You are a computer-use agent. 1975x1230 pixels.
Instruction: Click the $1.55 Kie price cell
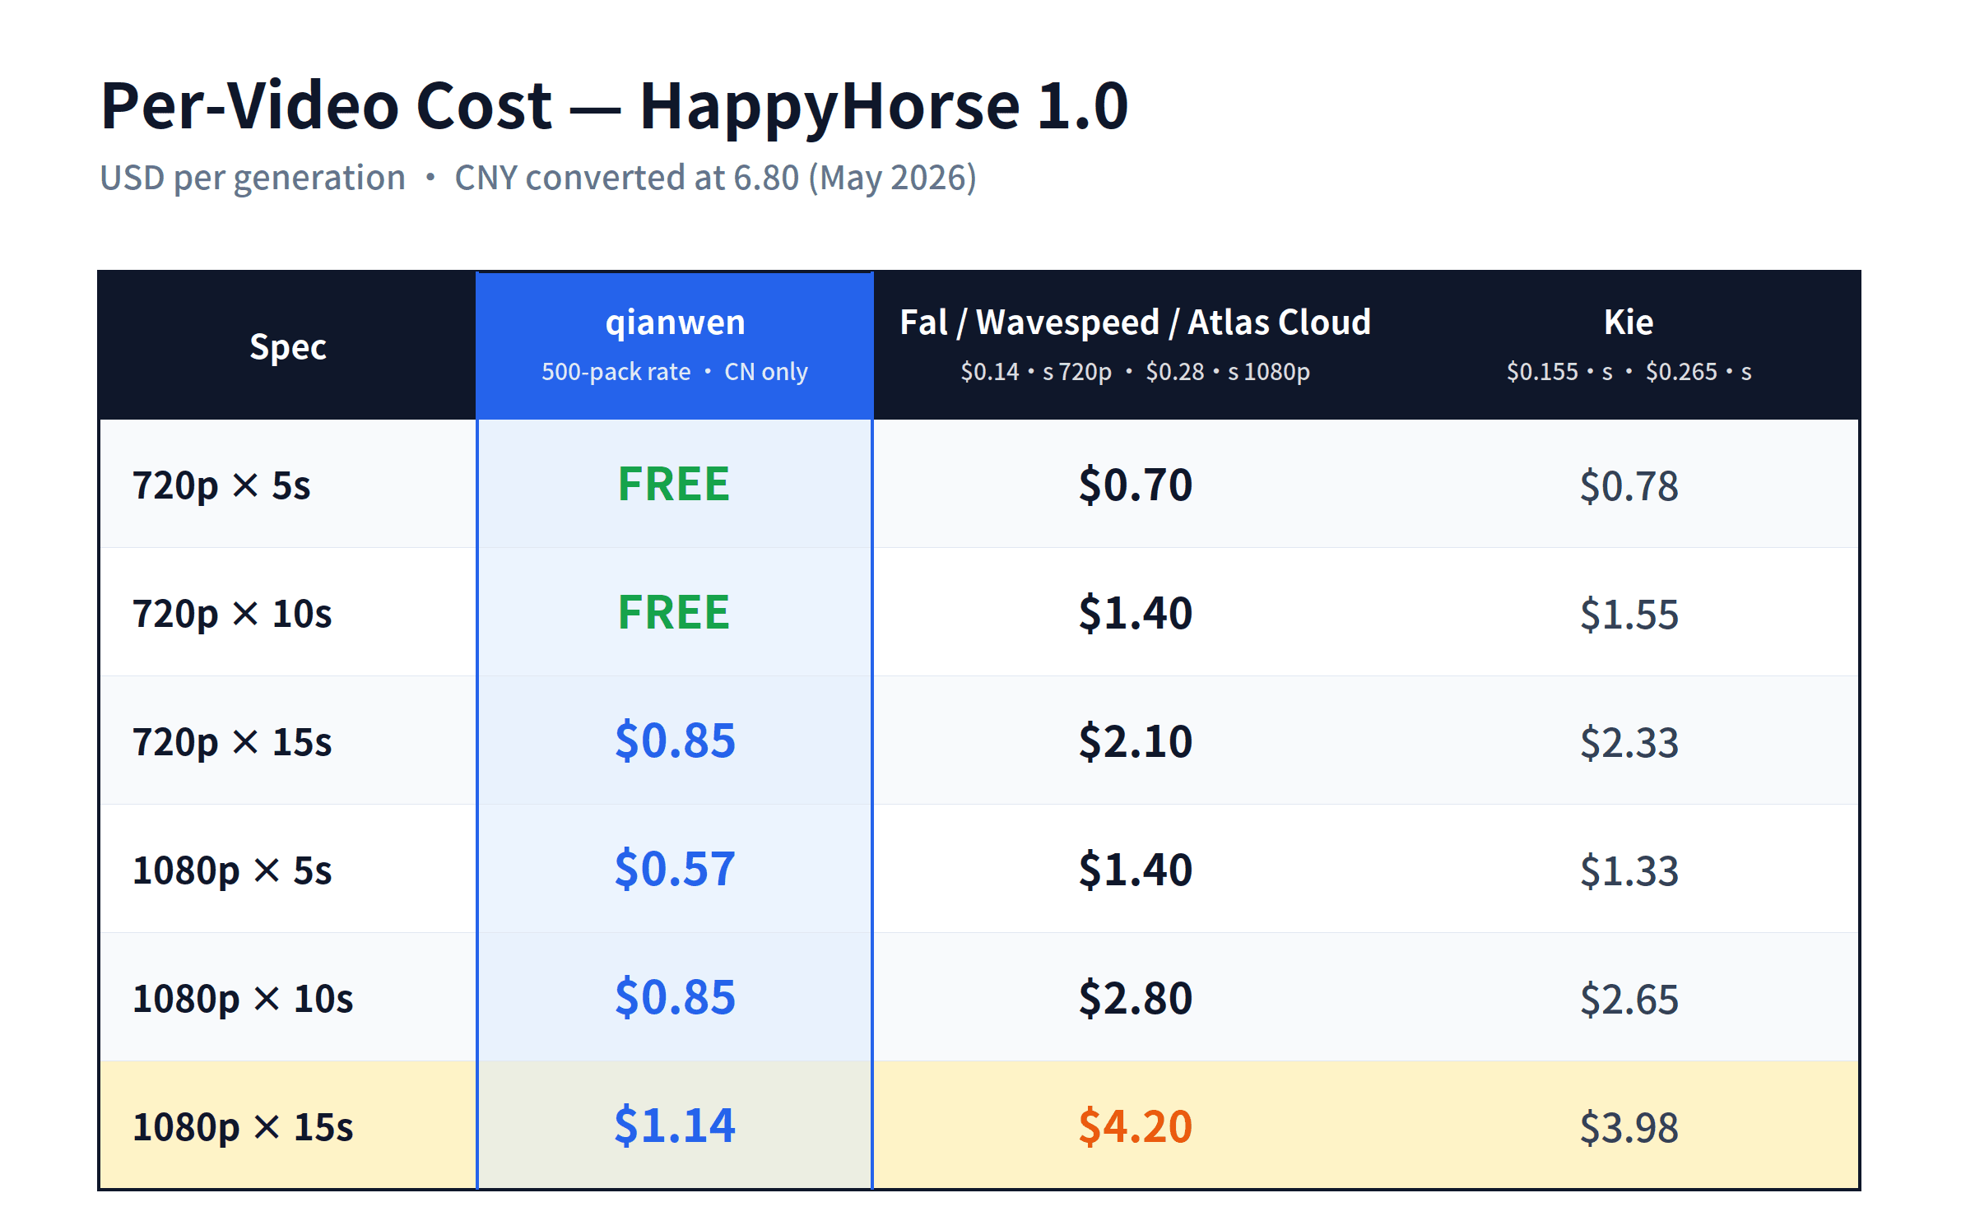click(1629, 614)
